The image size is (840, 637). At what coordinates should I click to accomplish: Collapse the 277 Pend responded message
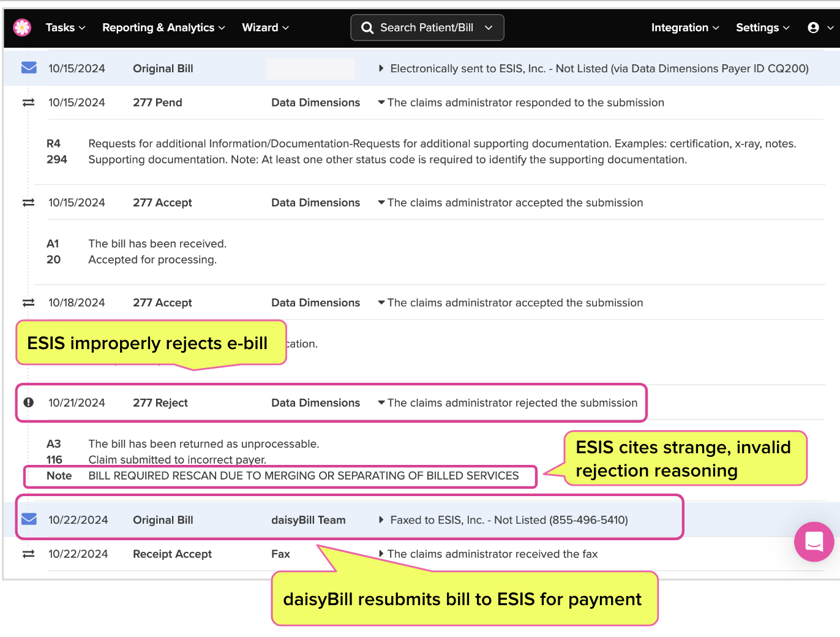click(381, 102)
